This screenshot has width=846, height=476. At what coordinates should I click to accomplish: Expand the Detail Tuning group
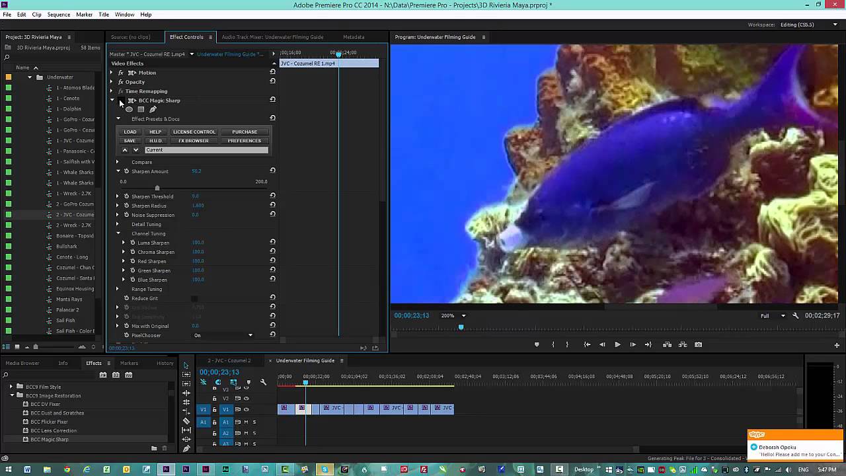tap(118, 224)
